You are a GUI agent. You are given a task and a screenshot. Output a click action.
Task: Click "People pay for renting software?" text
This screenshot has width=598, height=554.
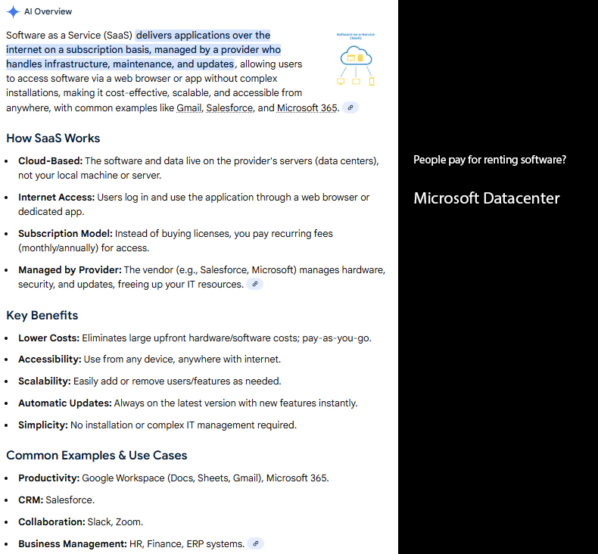(x=490, y=160)
